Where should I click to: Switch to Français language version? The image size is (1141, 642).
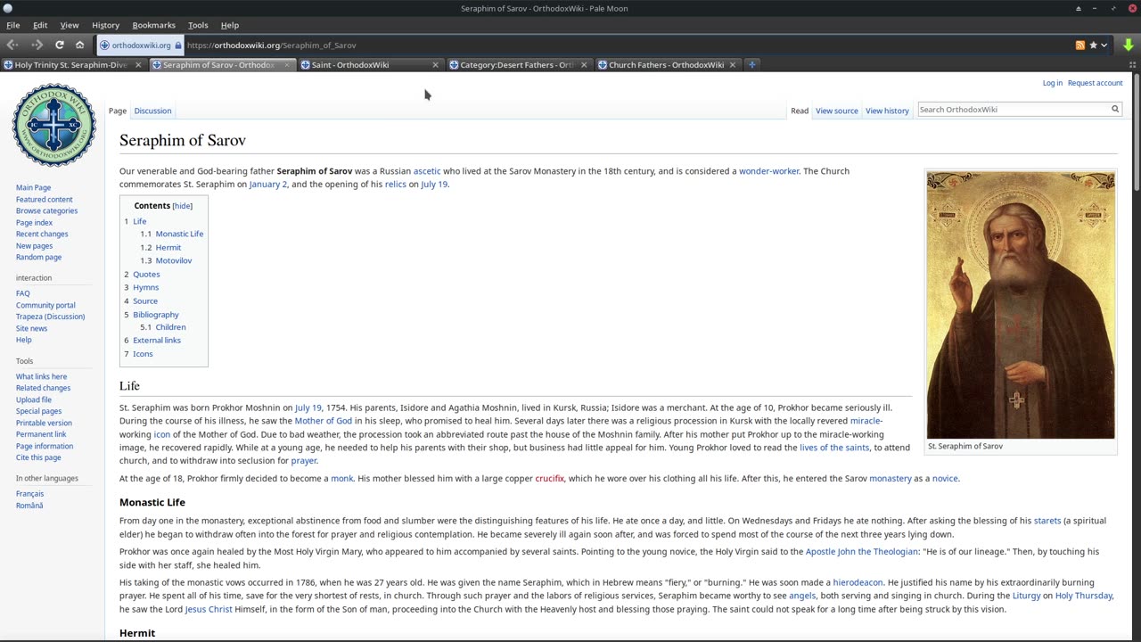point(29,494)
